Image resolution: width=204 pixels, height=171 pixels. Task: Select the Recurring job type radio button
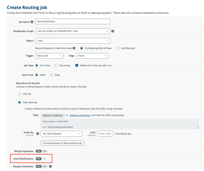tap(56, 65)
